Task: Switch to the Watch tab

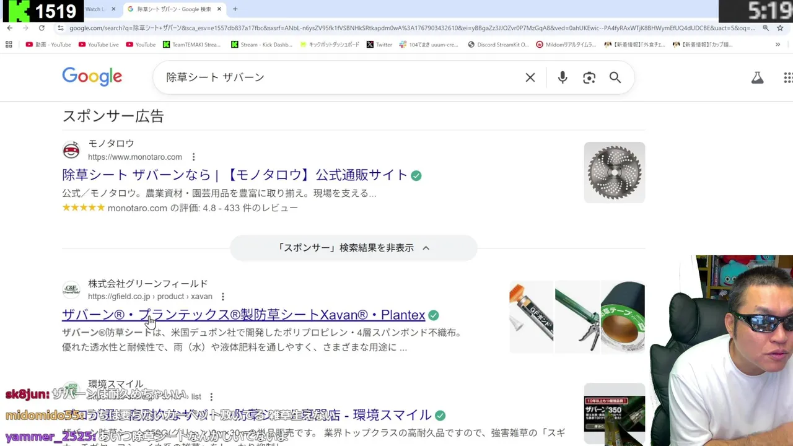Action: 94,9
